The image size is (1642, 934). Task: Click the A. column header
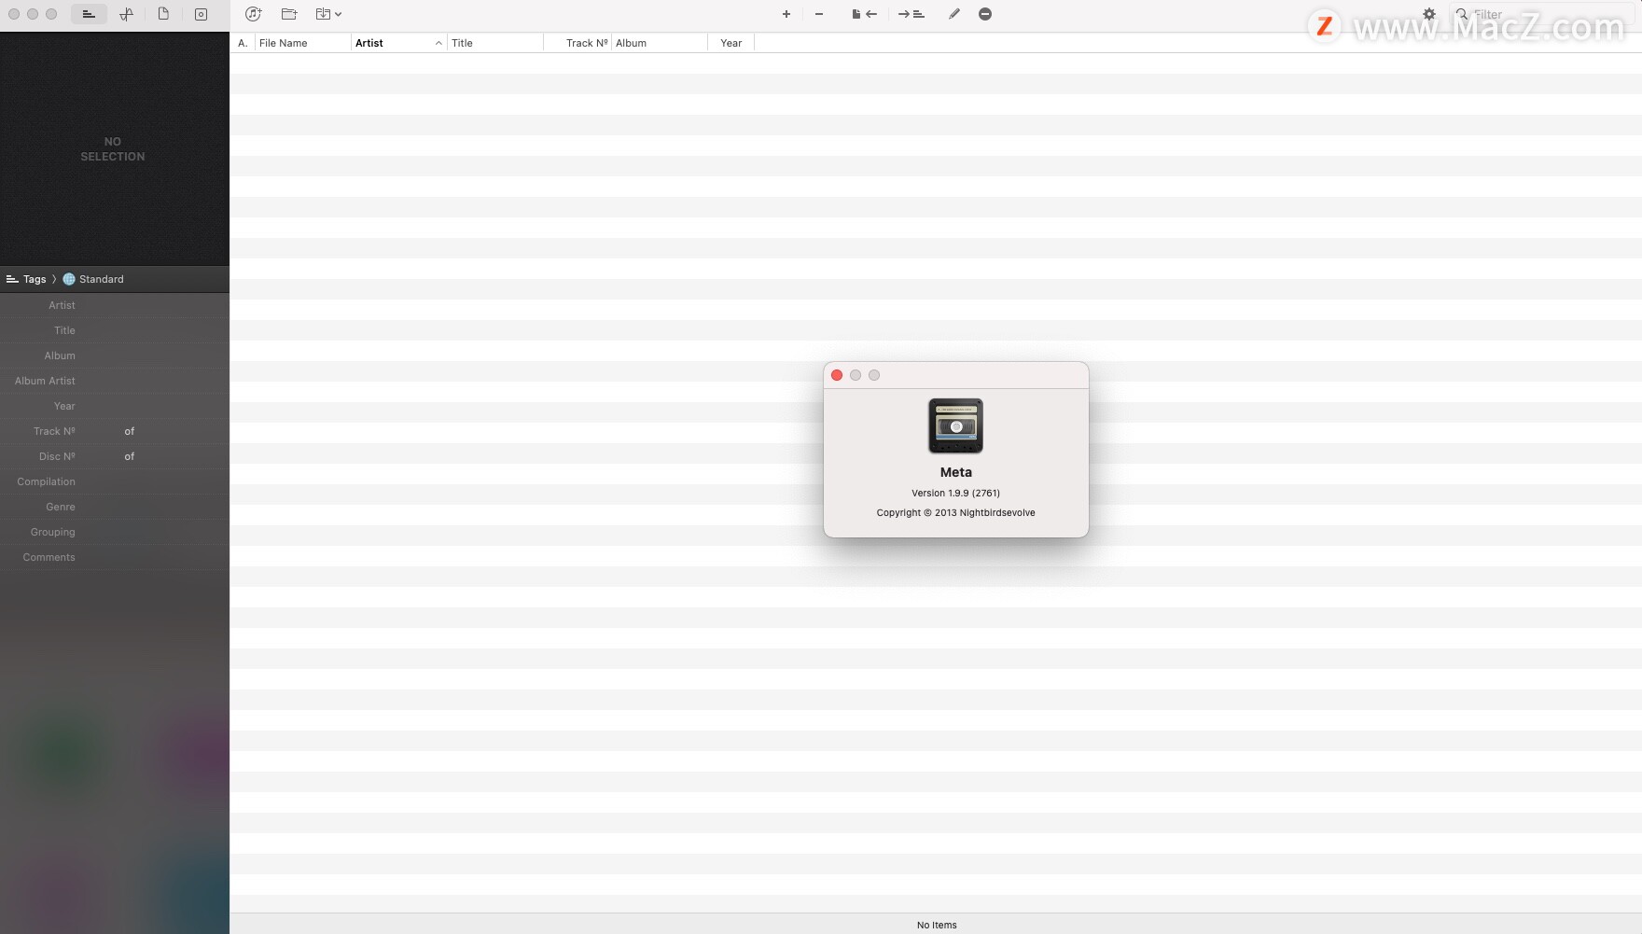pyautogui.click(x=243, y=43)
